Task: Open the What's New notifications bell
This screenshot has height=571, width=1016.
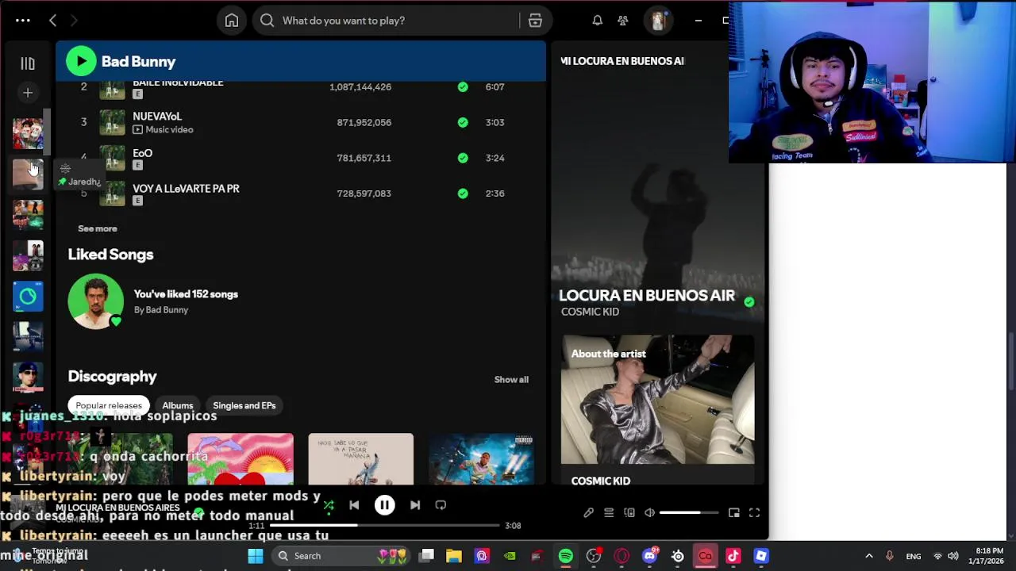Action: click(597, 21)
